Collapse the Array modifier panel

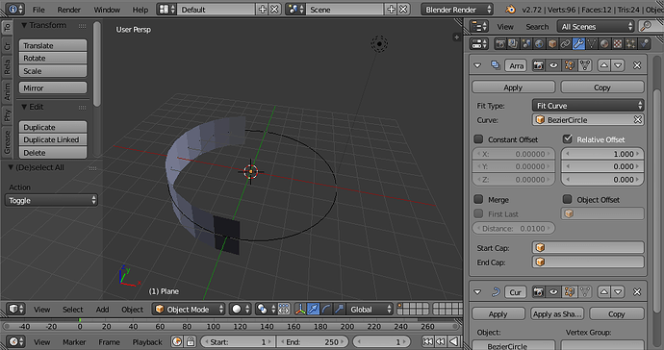(477, 65)
